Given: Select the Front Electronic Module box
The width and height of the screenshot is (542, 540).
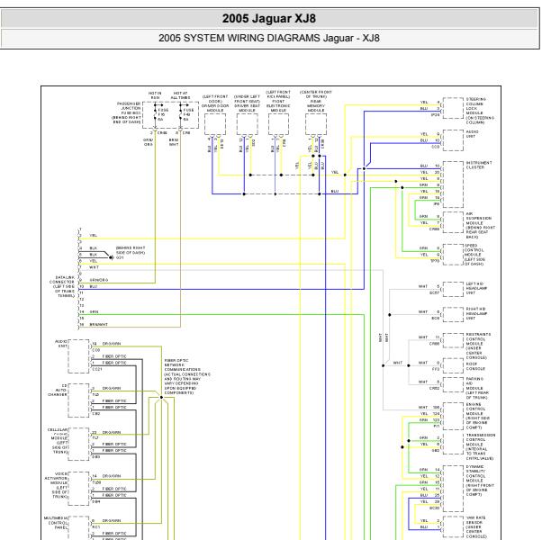Looking at the screenshot, I should [278, 124].
